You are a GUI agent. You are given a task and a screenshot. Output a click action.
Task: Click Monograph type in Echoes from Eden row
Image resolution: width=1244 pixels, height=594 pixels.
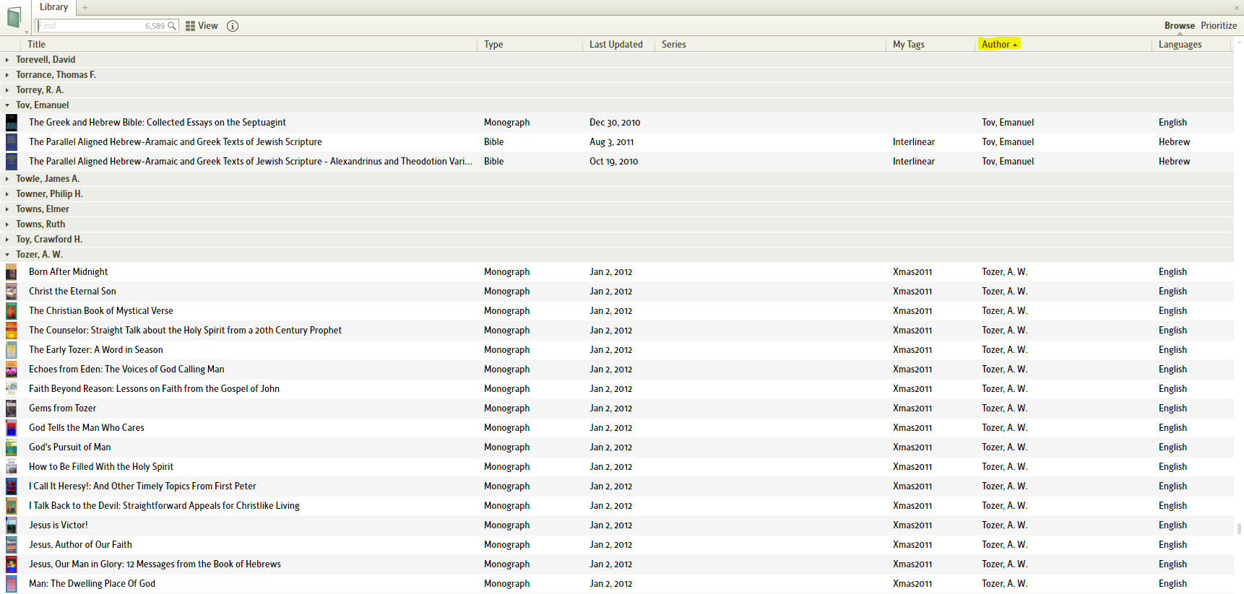point(507,370)
